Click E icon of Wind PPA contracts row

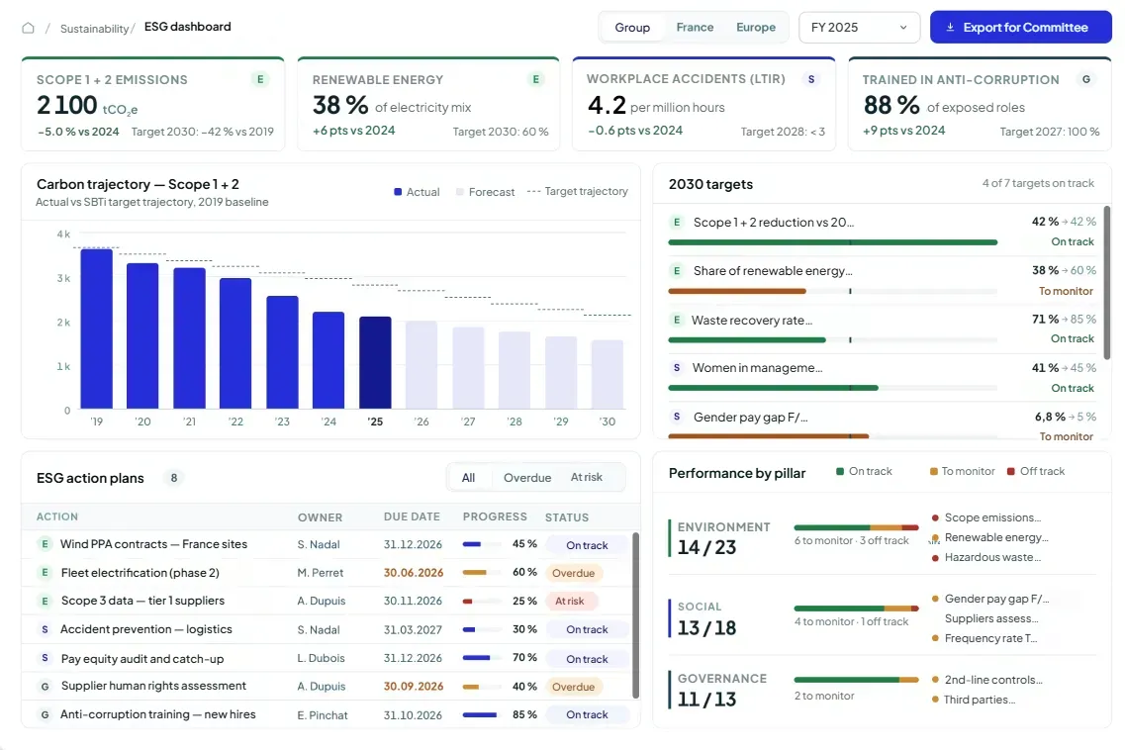point(45,544)
